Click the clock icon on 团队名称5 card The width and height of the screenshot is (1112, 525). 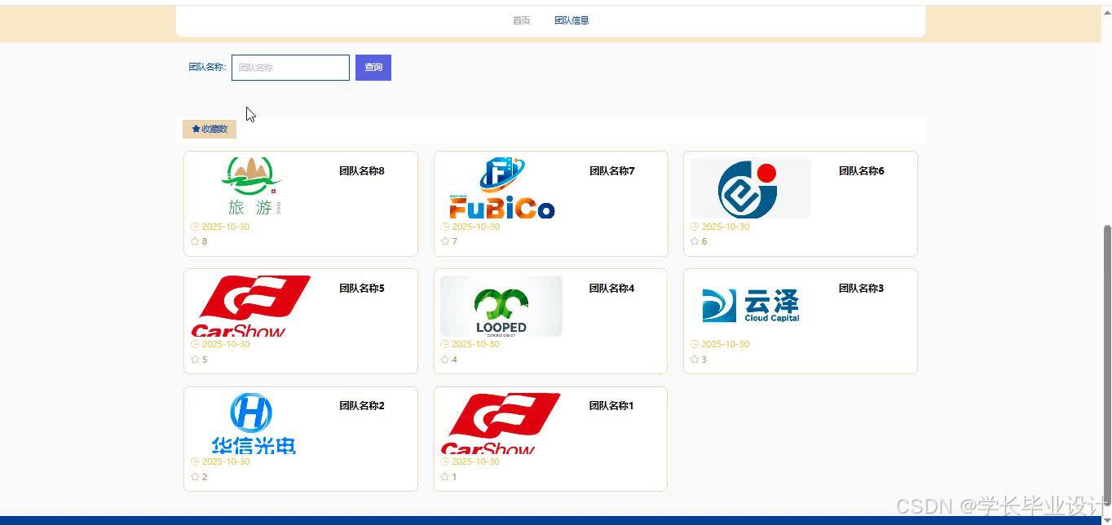(x=195, y=344)
